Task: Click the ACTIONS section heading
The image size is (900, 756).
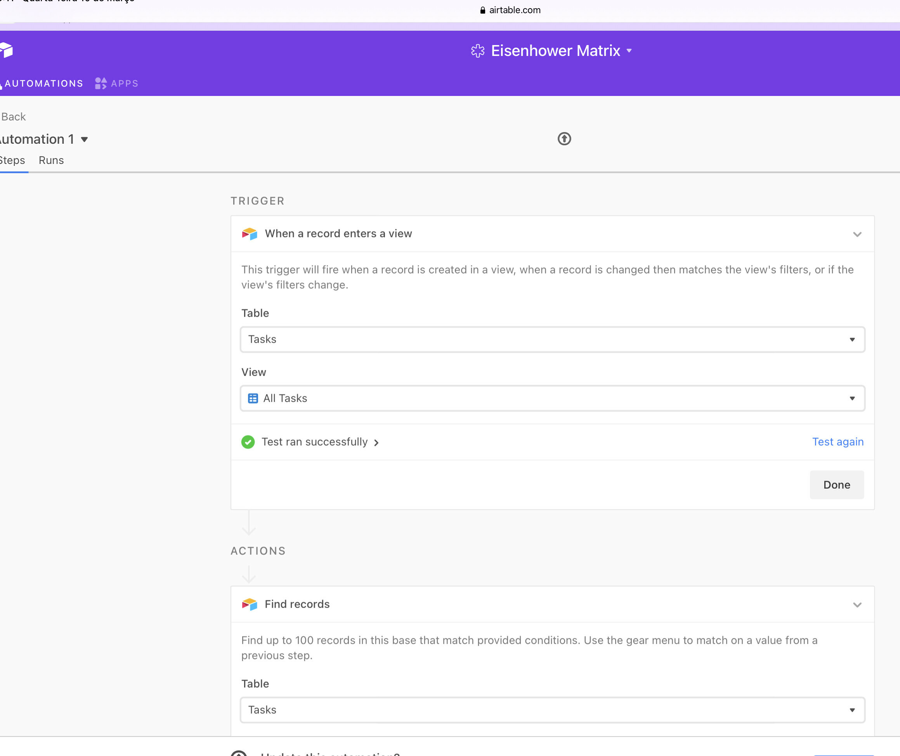Action: pyautogui.click(x=258, y=551)
